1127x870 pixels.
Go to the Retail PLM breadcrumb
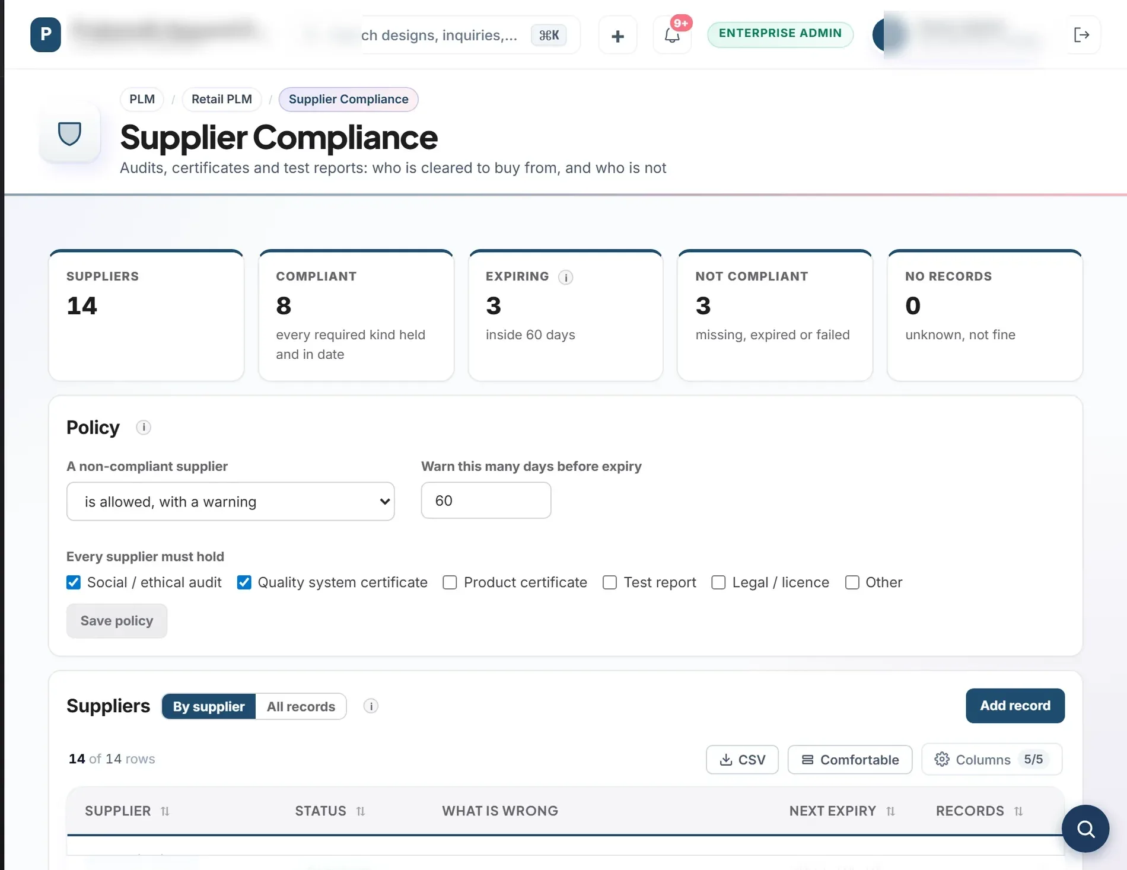(x=221, y=99)
